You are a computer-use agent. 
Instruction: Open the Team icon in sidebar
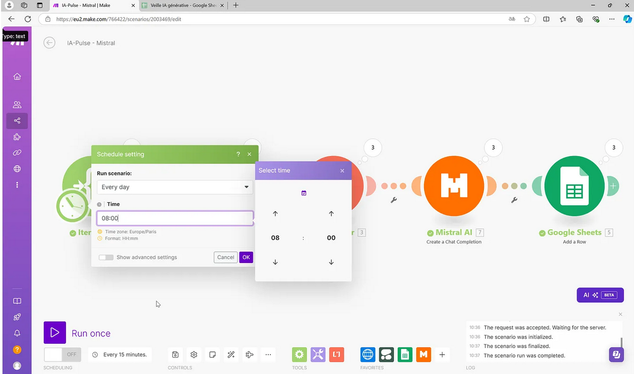17,105
